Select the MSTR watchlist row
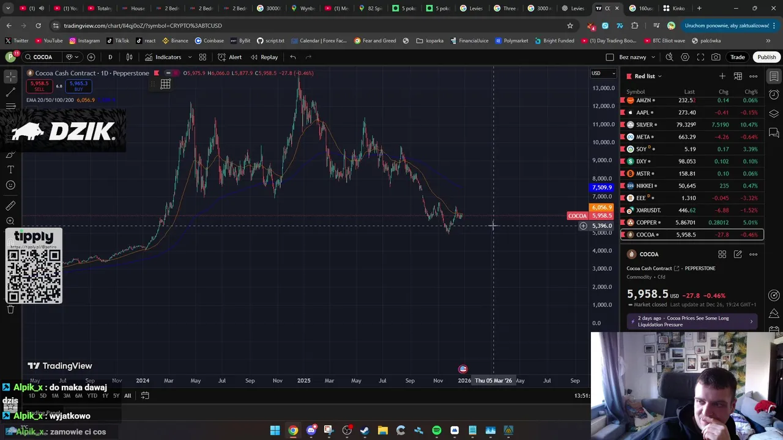 [x=692, y=174]
